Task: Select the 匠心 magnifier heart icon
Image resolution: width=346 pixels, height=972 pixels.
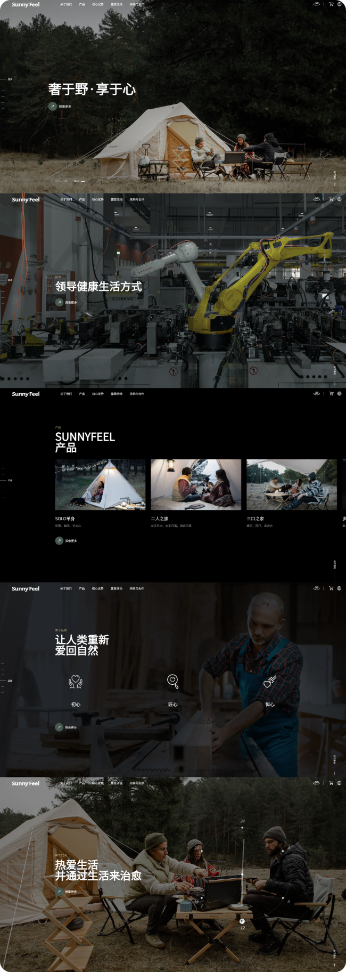Action: point(172,681)
